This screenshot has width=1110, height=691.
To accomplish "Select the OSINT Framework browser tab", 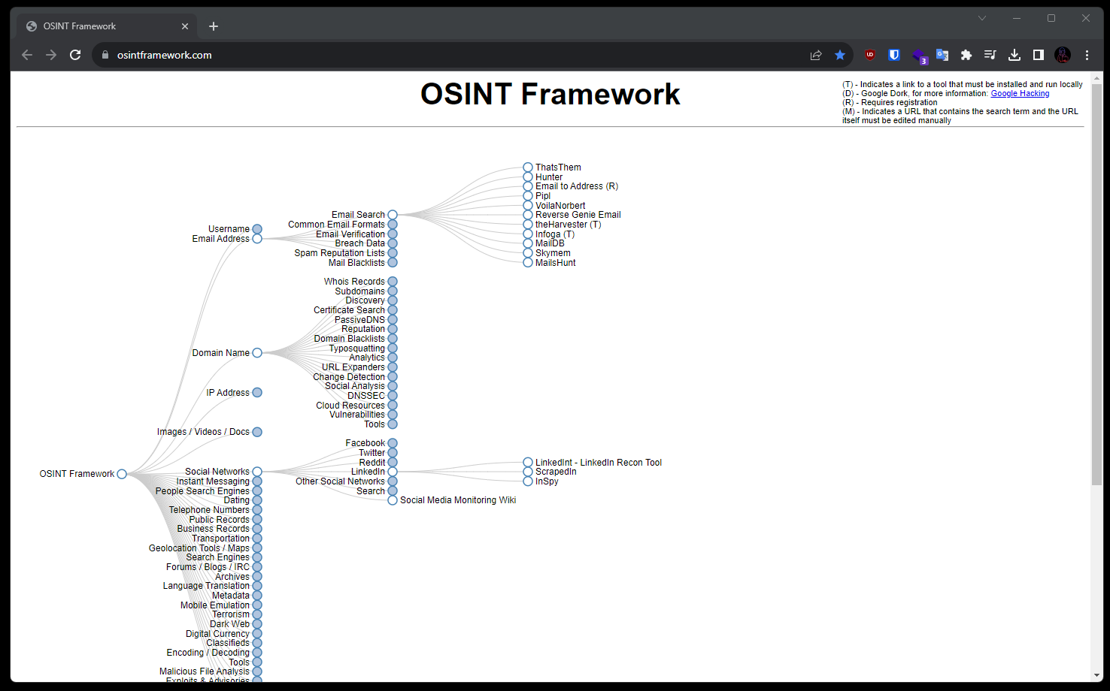I will [x=107, y=26].
